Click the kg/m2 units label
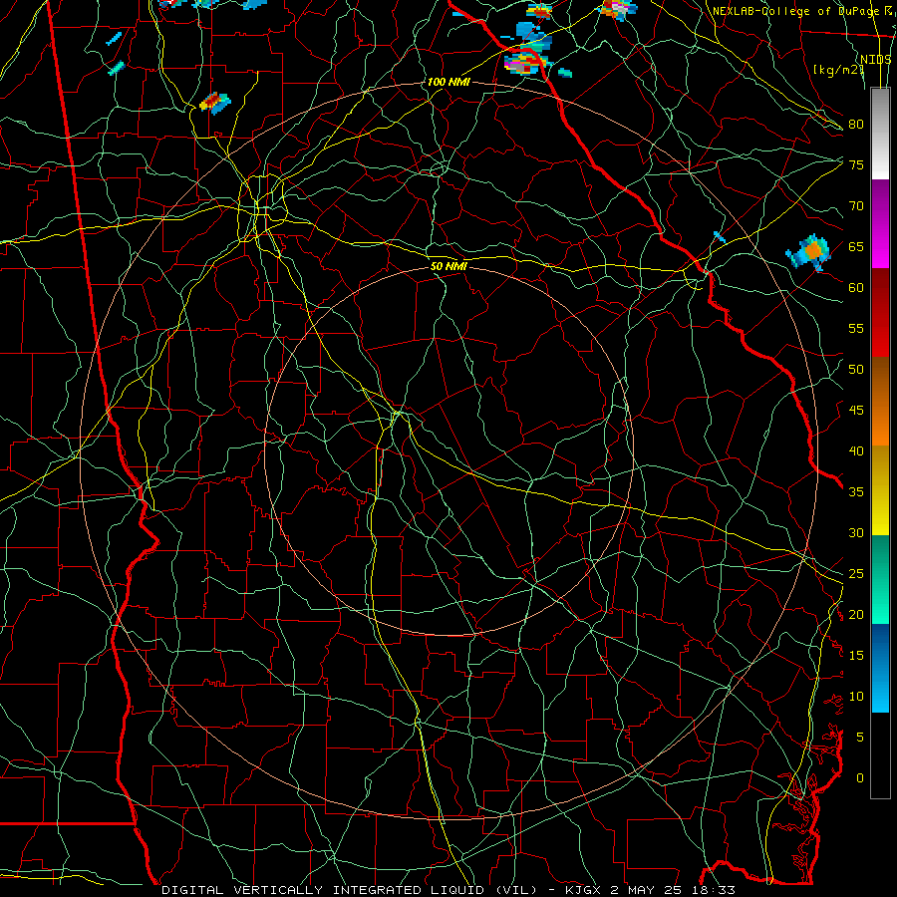Image resolution: width=897 pixels, height=897 pixels. pos(838,70)
